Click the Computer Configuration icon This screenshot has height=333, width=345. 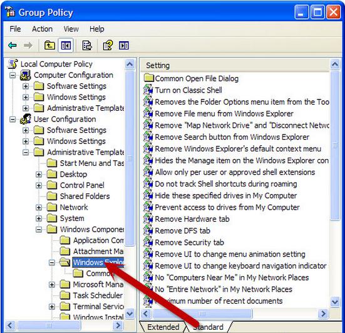pos(26,75)
